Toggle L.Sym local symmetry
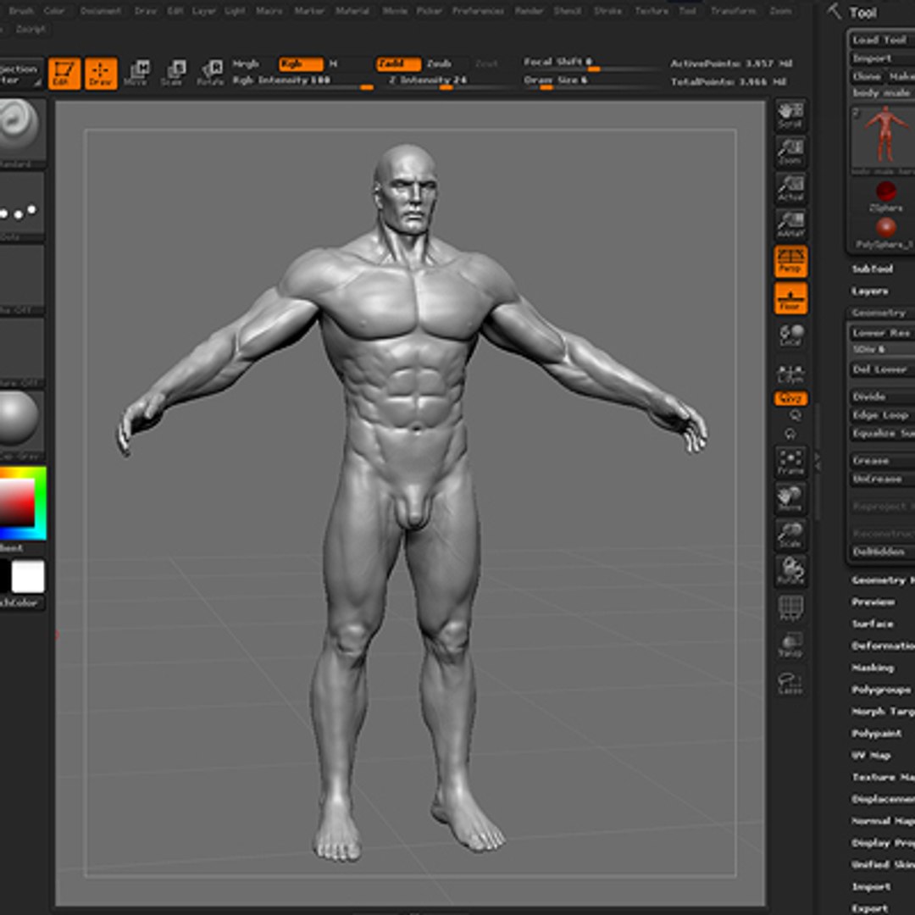The height and width of the screenshot is (915, 915). click(790, 374)
